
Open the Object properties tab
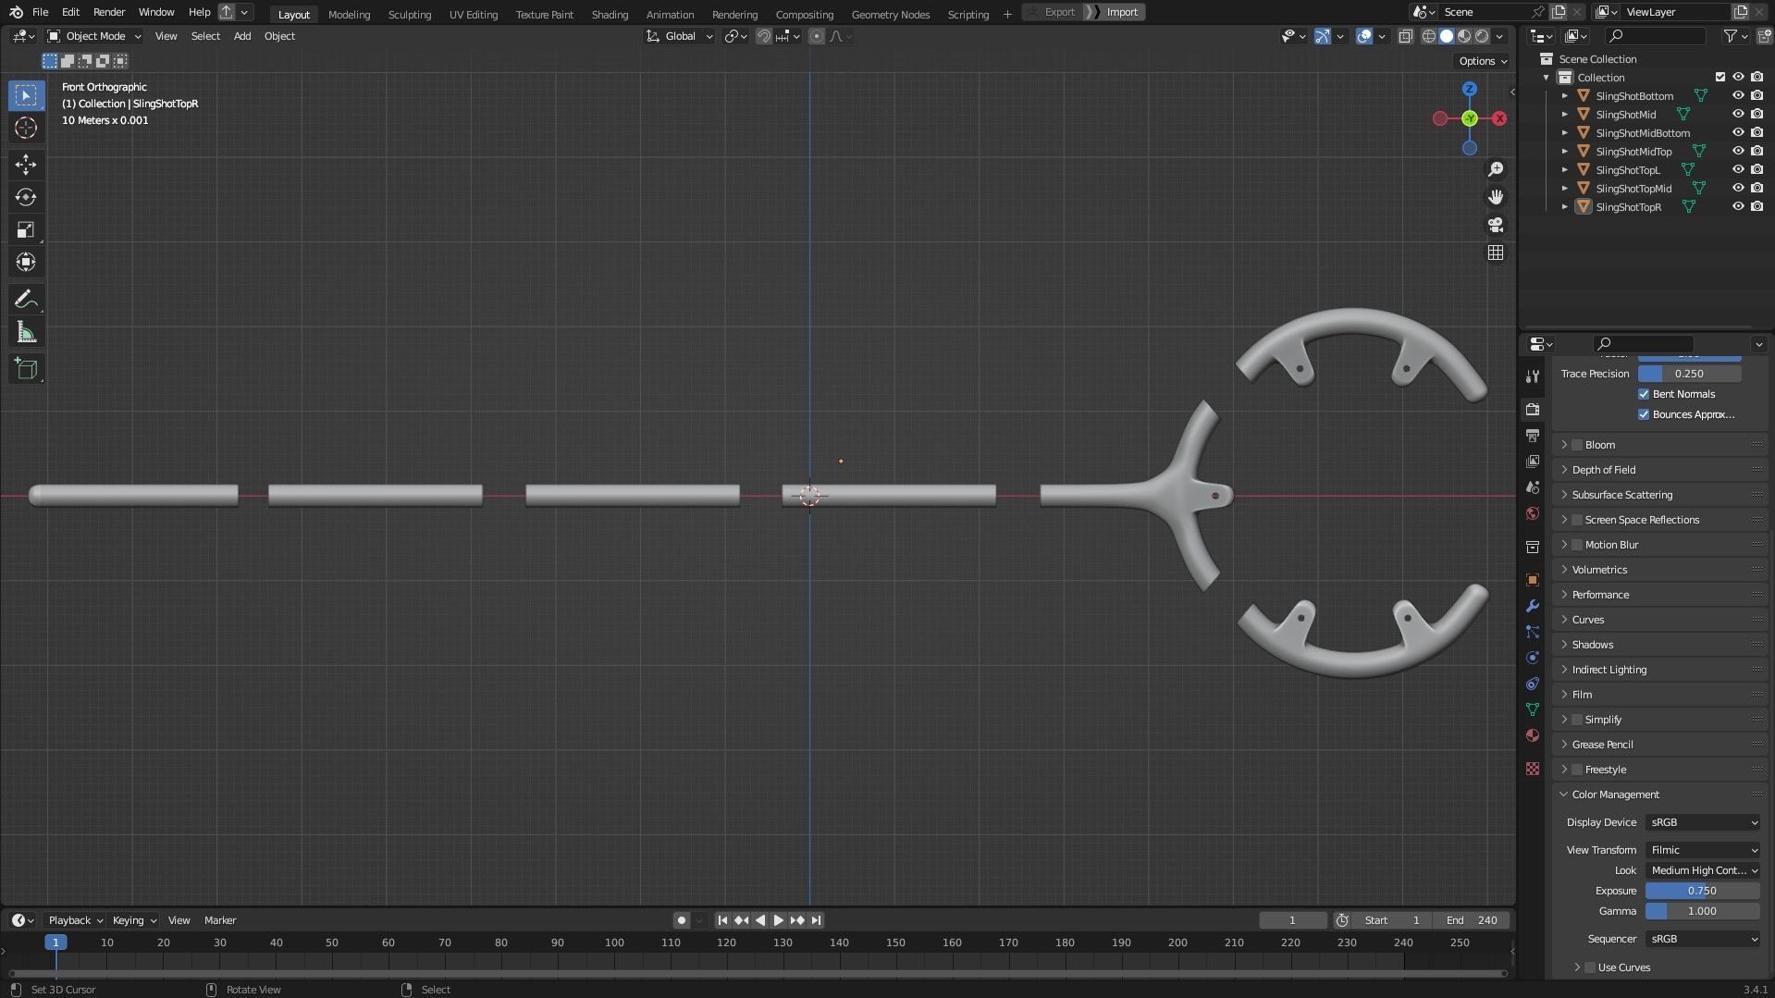pyautogui.click(x=1533, y=580)
